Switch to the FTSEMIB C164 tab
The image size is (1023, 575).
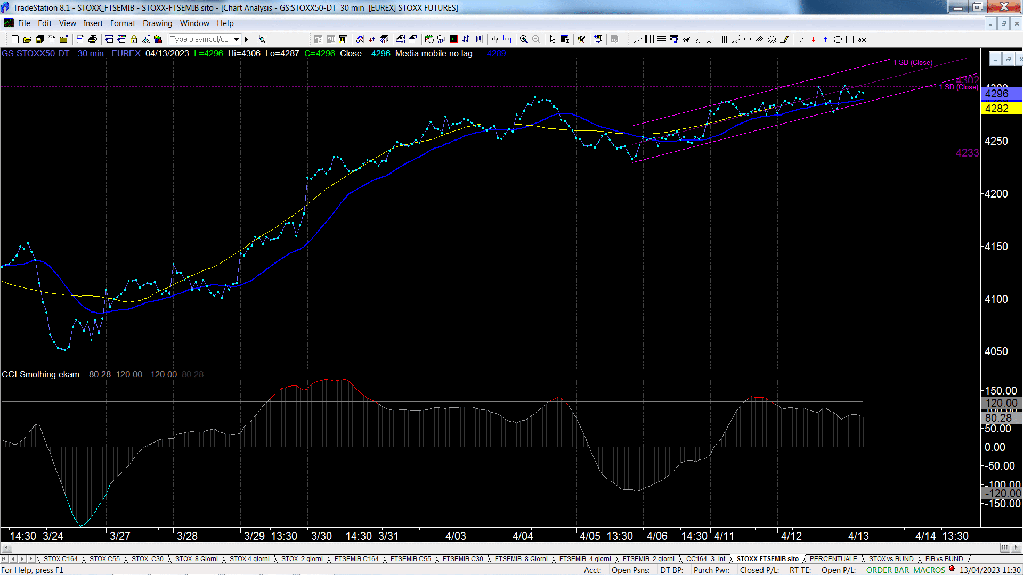coord(356,558)
